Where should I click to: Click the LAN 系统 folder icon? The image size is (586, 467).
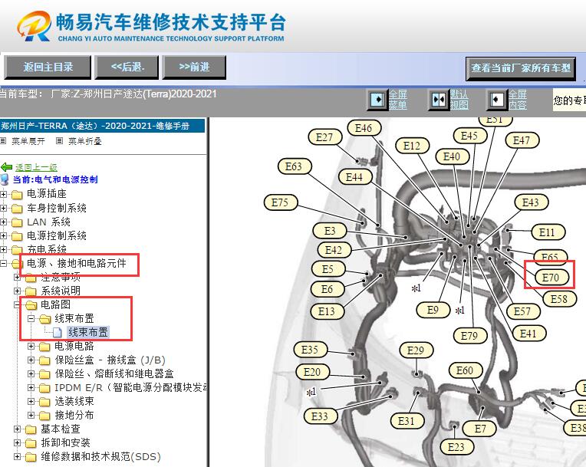(17, 222)
